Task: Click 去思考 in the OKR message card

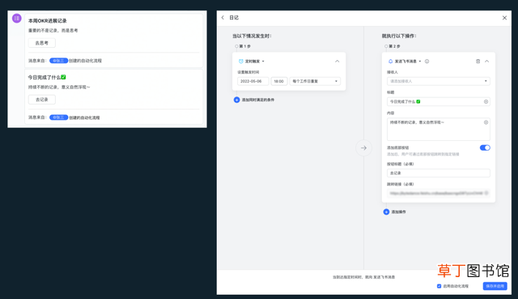Action: (42, 43)
